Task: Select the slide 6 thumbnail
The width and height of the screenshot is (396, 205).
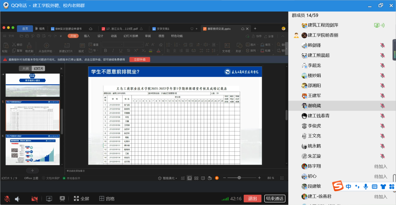Action: pos(33,150)
